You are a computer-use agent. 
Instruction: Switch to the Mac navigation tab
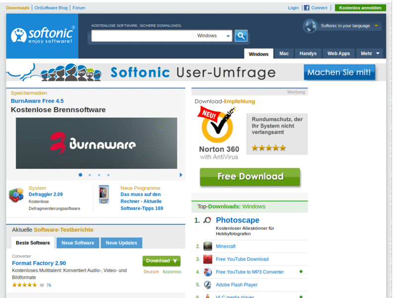284,54
